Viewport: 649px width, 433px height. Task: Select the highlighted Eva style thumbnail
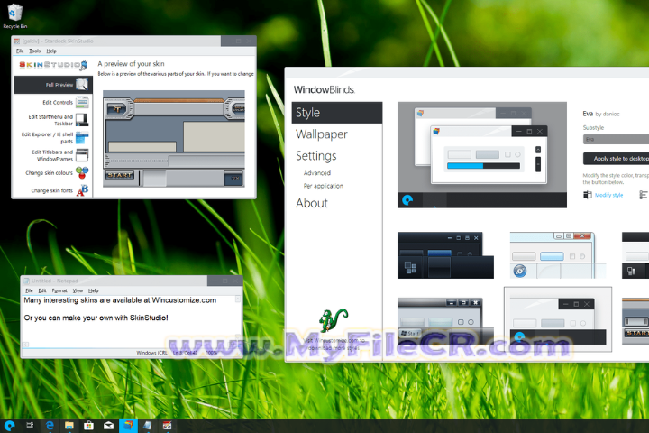[x=558, y=320]
